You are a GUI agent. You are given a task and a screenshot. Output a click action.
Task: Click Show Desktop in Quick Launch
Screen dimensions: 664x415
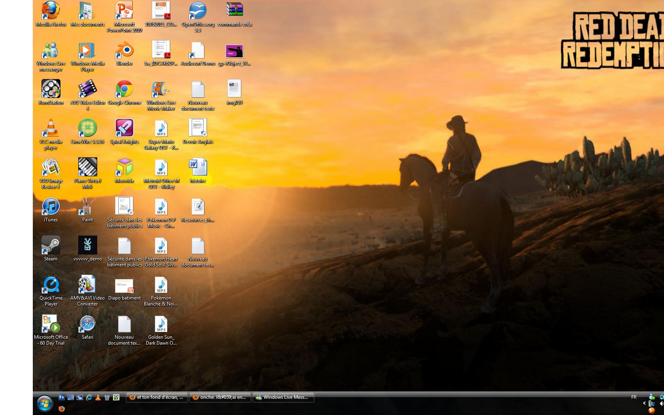click(x=71, y=397)
